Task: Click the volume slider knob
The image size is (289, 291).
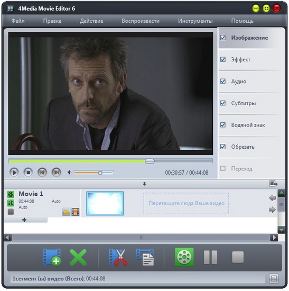Action: coord(100,173)
